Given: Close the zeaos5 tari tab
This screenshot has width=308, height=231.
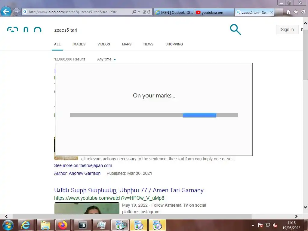Looking at the screenshot, I should tap(272, 12).
